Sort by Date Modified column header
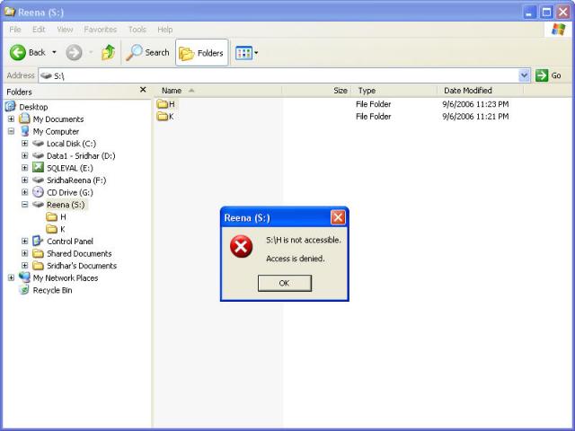 click(481, 91)
